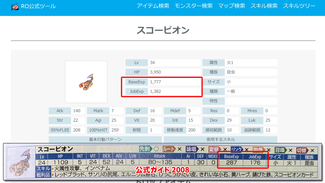
Task: Click the Scorpion monster image thumbnail
Action: pos(86,82)
